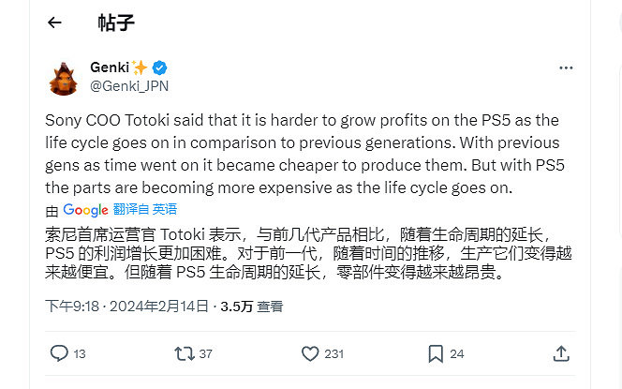Viewport: 622px width, 389px height.
Task: Like the post with heart icon
Action: point(310,353)
